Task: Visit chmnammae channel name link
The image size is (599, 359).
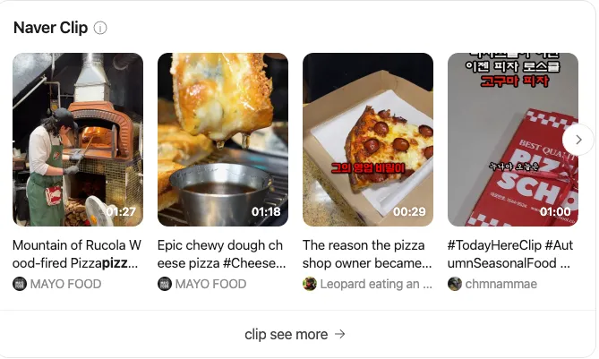Action: pyautogui.click(x=501, y=284)
